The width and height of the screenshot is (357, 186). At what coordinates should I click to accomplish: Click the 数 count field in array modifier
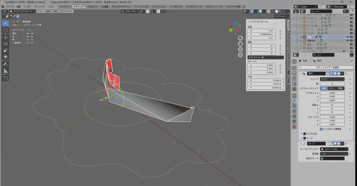332,84
